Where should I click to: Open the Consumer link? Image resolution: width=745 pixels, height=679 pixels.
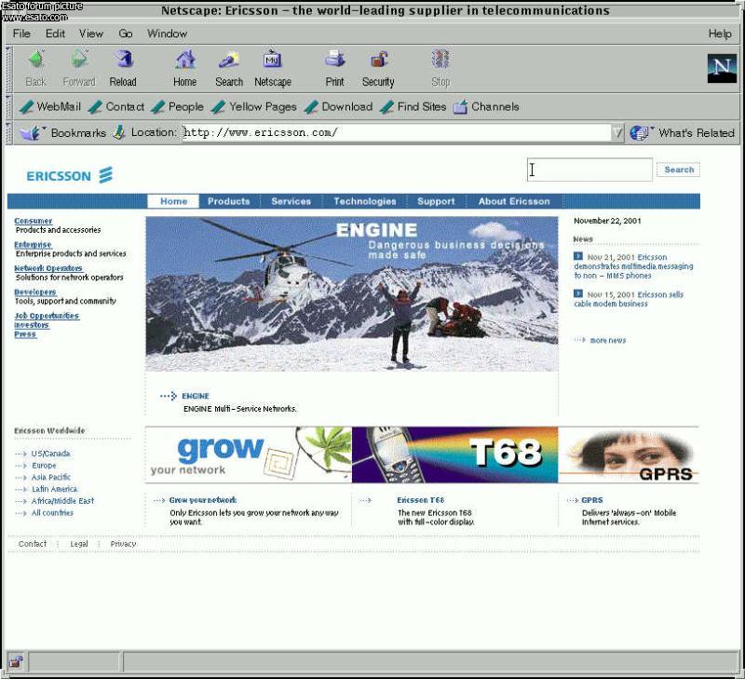[33, 221]
